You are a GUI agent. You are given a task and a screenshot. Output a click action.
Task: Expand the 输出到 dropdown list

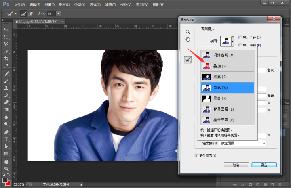tap(264, 143)
